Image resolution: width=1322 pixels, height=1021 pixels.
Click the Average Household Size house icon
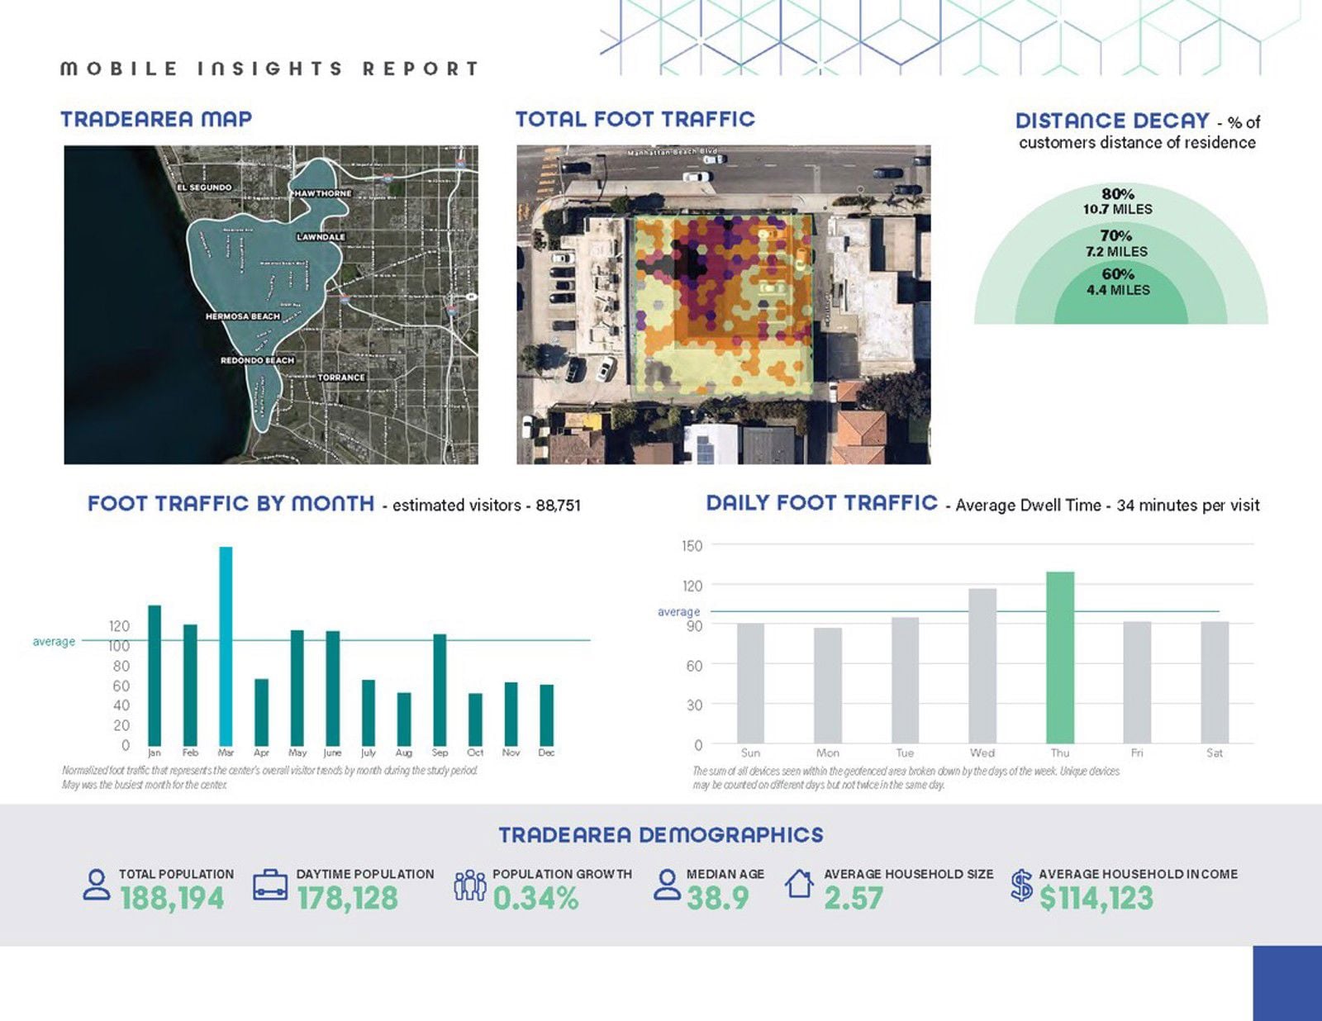point(799,884)
